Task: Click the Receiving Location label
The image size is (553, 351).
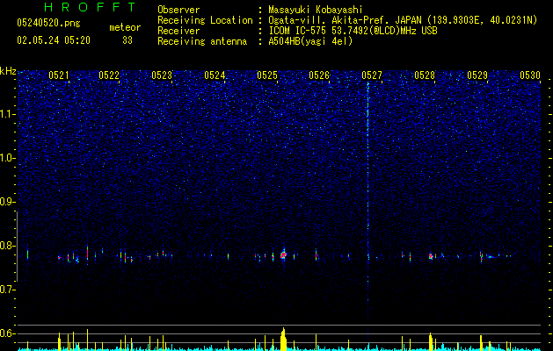Action: tap(205, 20)
